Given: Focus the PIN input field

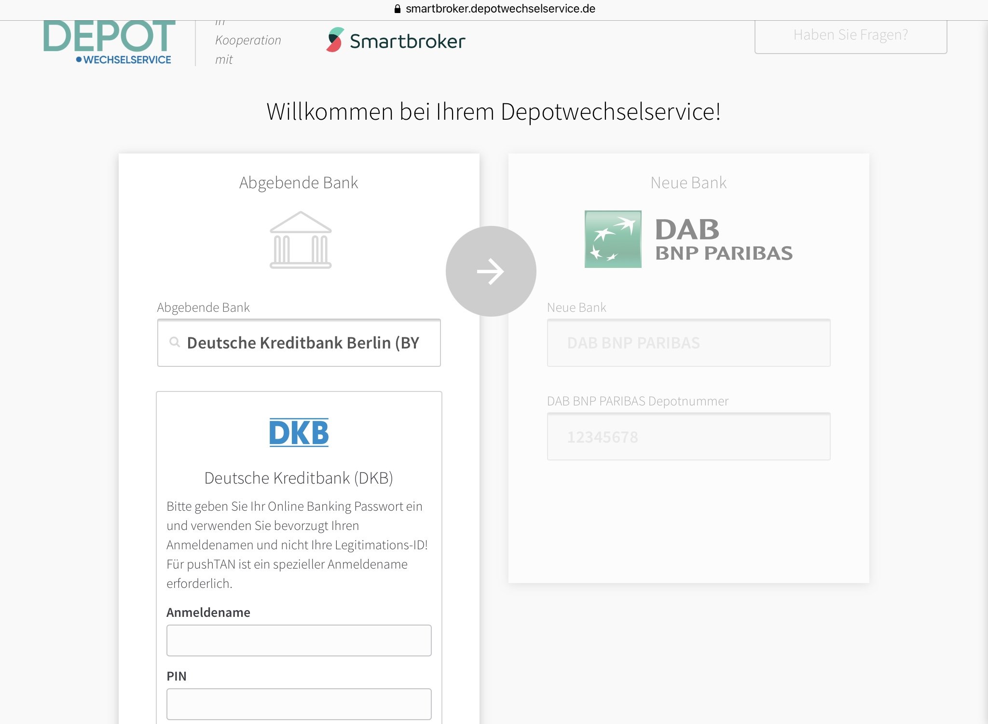Looking at the screenshot, I should (x=299, y=704).
